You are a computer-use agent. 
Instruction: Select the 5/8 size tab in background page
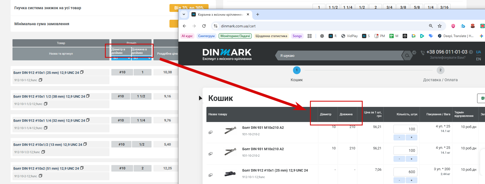click(417, 7)
